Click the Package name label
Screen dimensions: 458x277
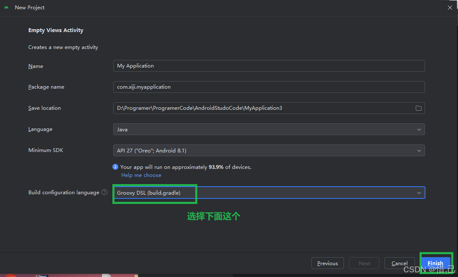click(x=46, y=87)
